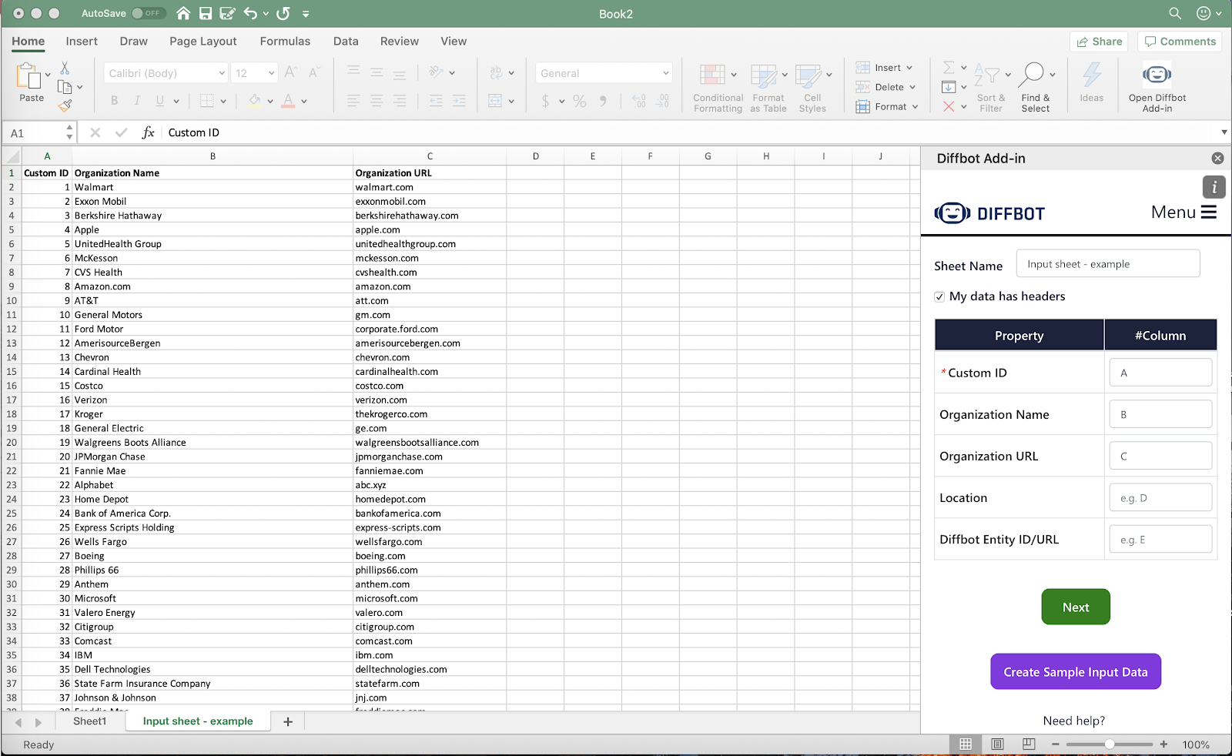Click Create Sample Input Data button
Screen dimensions: 1232x756
coord(1076,671)
